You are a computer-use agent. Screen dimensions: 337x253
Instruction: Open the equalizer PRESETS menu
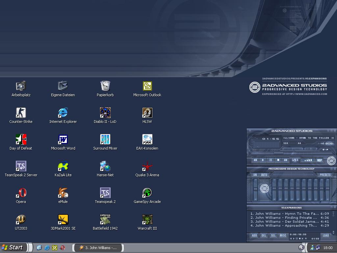point(325,175)
